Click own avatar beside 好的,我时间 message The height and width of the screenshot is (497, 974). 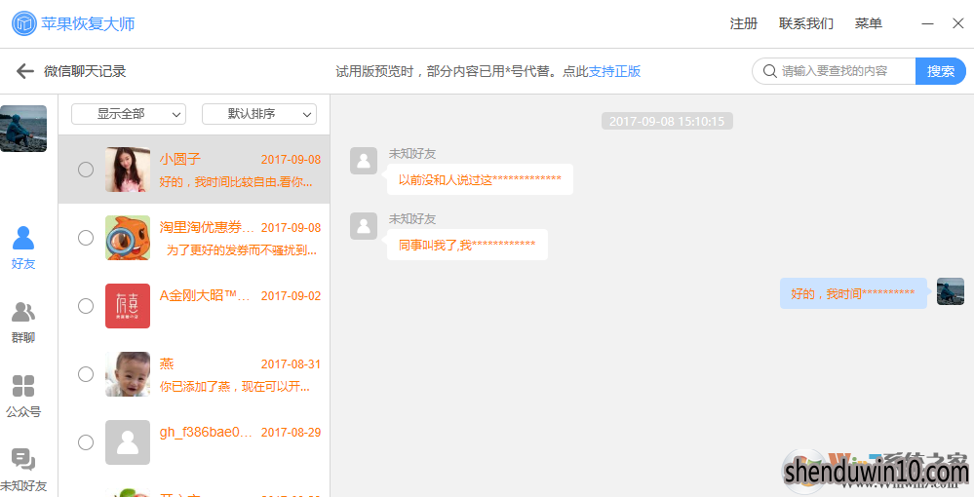(x=951, y=291)
